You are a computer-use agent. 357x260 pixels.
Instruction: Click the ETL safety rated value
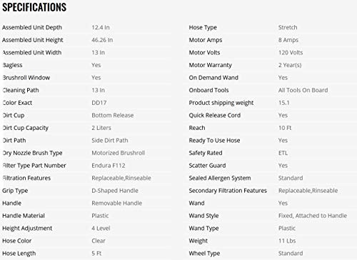283,153
